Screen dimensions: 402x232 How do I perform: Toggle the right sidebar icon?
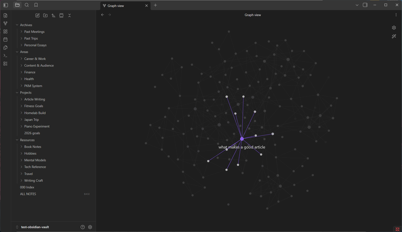[365, 5]
